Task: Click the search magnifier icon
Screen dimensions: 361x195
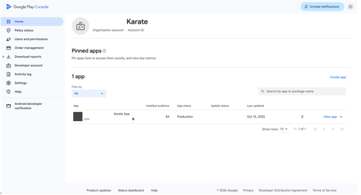Action: 263,92
